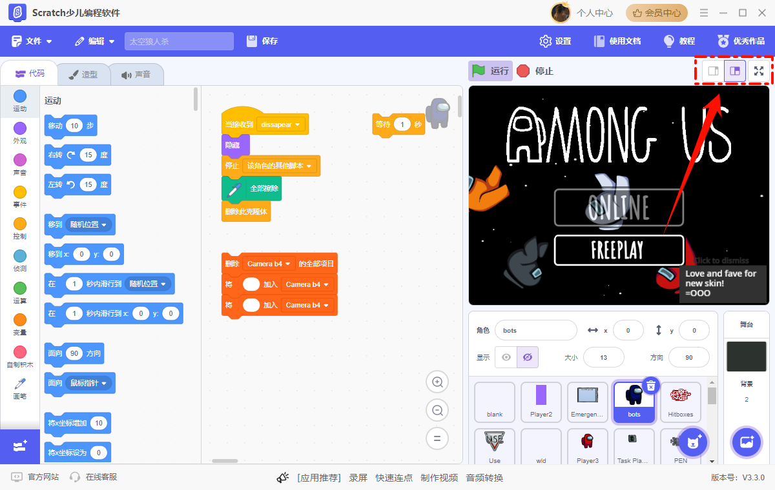This screenshot has height=490, width=775.
Task: Click the choose a sprite cat button
Action: point(694,443)
